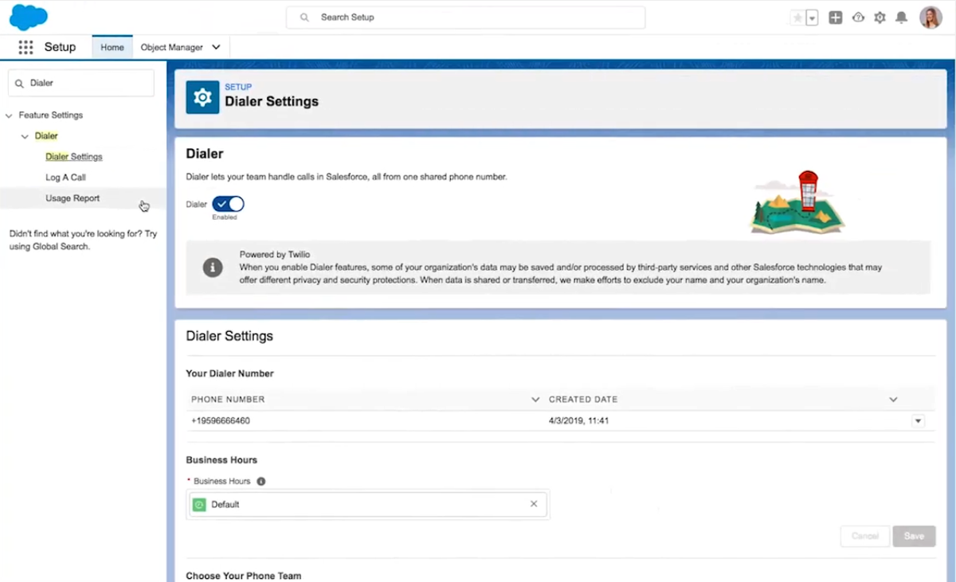Click the SETUP breadcrumb label
Screen dimensions: 956x582
click(238, 87)
